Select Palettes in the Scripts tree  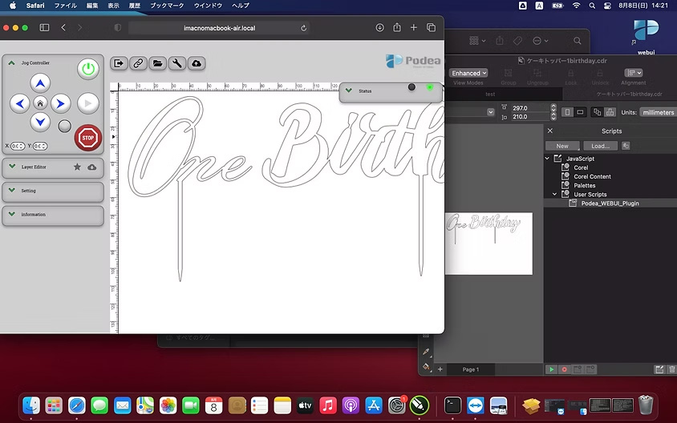pyautogui.click(x=585, y=185)
